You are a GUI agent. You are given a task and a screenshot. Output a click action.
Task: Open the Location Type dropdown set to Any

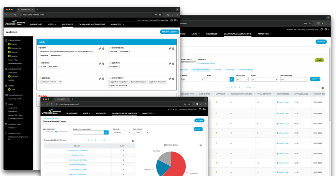tap(294, 79)
